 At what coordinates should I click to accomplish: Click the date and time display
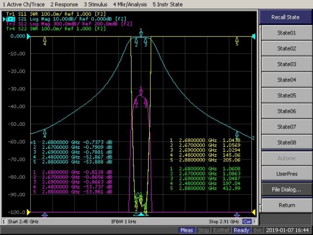click(287, 230)
